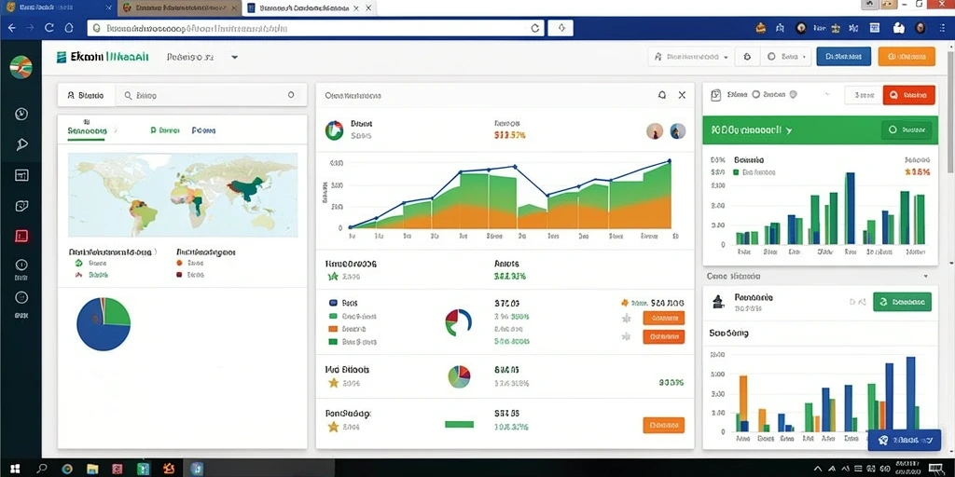Viewport: 955px width, 477px height.
Task: Toggle the gold star in the bottom row
Action: 333,427
